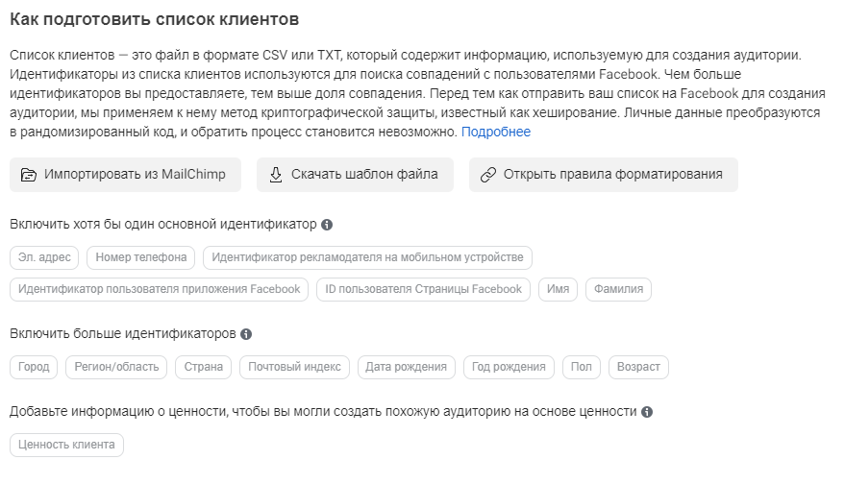Choose the Почтовый индекс chip
Screen dimensions: 845x484
[x=294, y=367]
